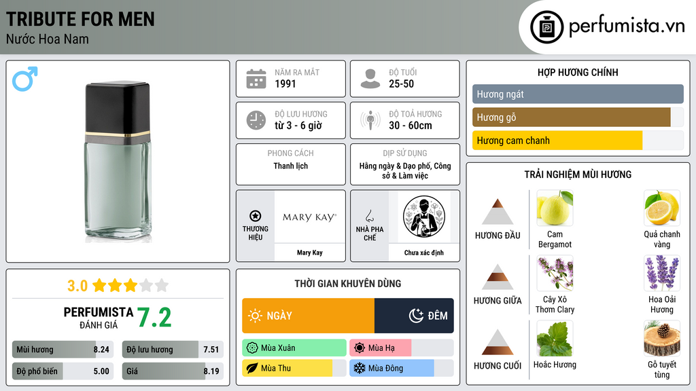This screenshot has height=391, width=696.
Task: Select the Mùa Xuân season bar
Action: (x=294, y=348)
